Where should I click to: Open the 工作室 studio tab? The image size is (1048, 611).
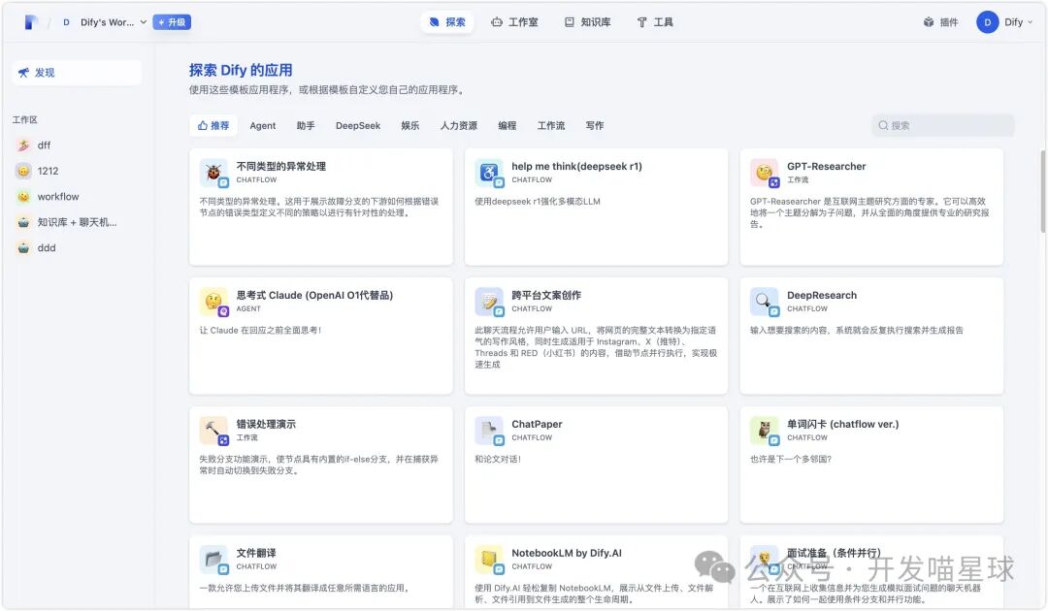[x=514, y=22]
